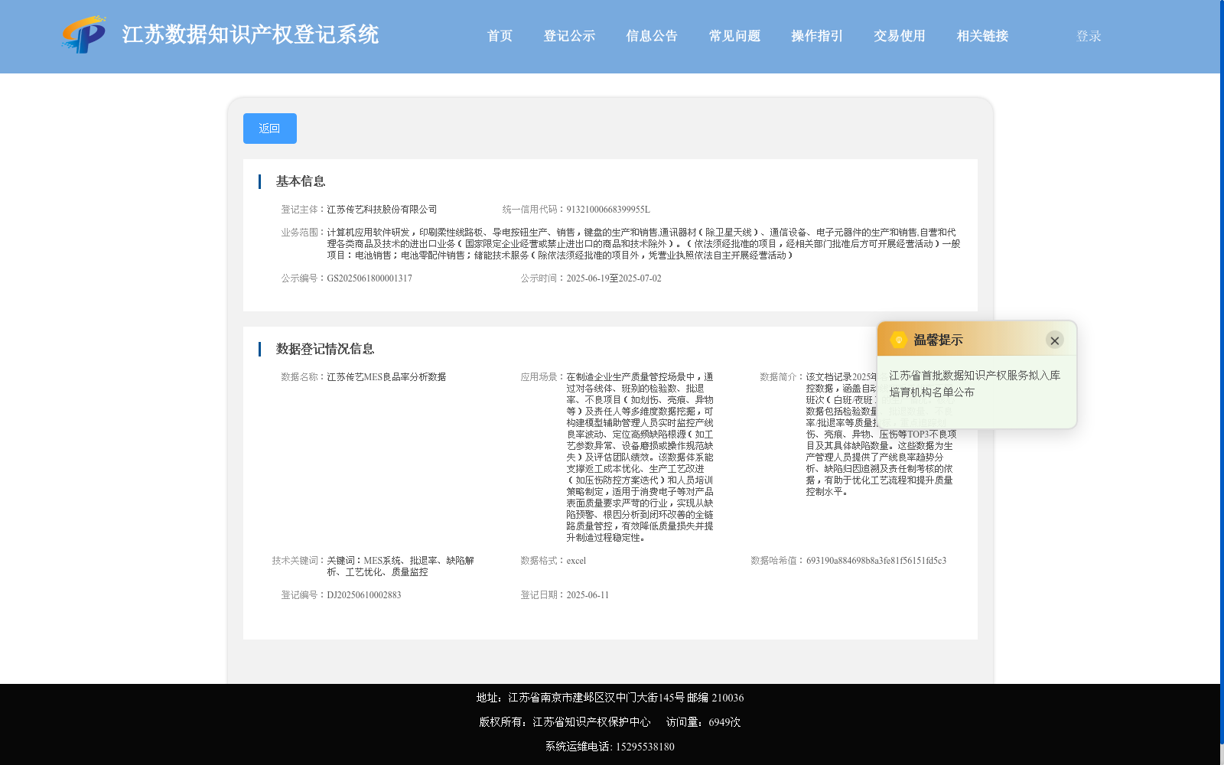Select the data format value excel
1224x765 pixels.
tap(576, 561)
